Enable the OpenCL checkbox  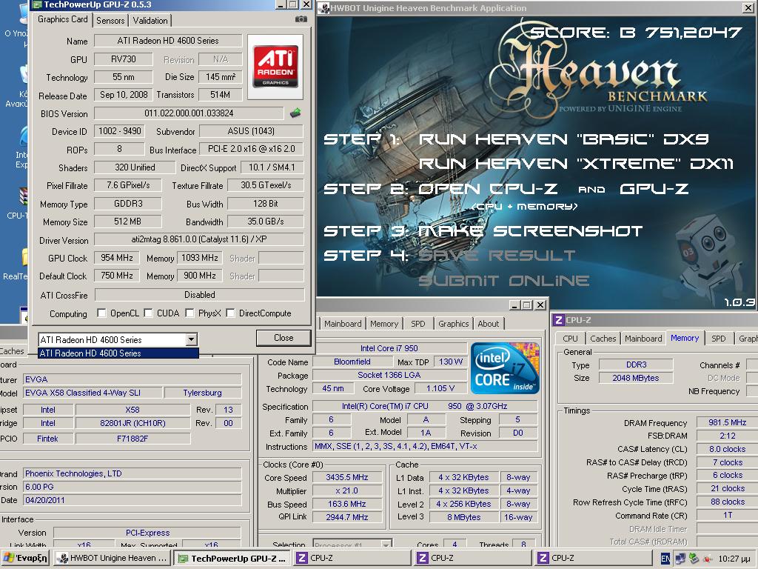click(x=101, y=313)
